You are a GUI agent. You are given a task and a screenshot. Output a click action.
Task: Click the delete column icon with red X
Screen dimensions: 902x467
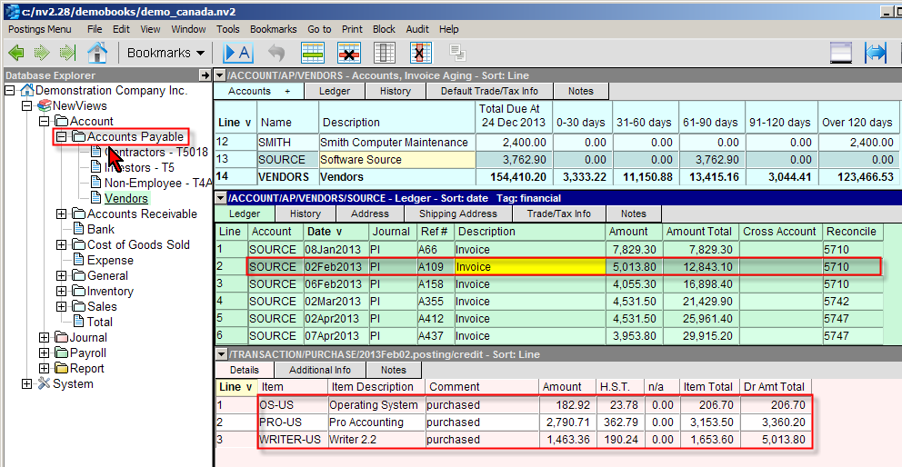coord(419,53)
